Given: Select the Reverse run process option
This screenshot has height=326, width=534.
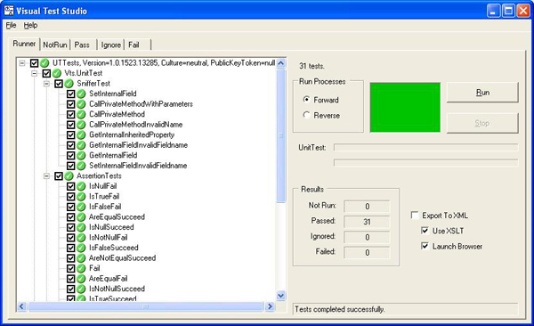Looking at the screenshot, I should pos(306,115).
